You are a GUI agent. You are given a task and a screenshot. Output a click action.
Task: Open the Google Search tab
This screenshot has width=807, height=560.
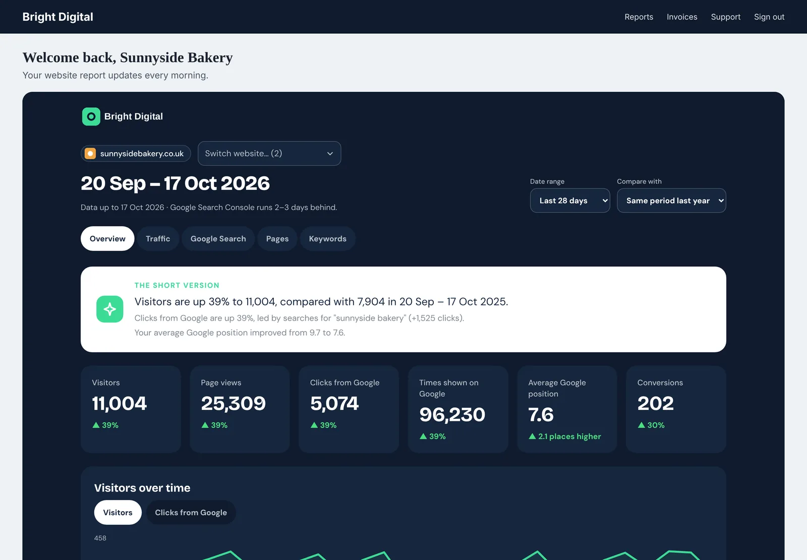pyautogui.click(x=218, y=239)
